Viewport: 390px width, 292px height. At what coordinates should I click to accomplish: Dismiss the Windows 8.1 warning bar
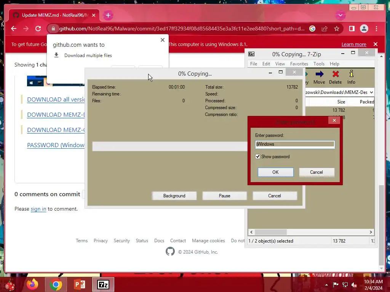click(375, 44)
